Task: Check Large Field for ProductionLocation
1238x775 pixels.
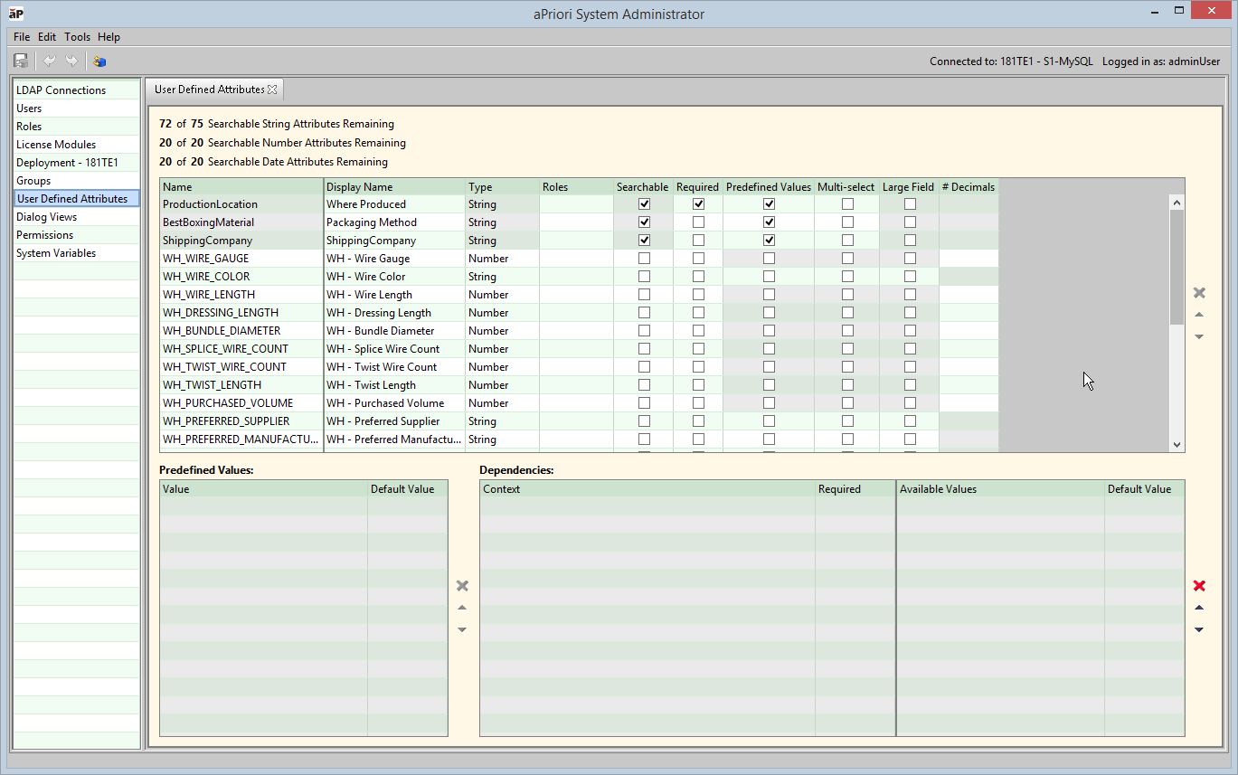Action: [910, 204]
